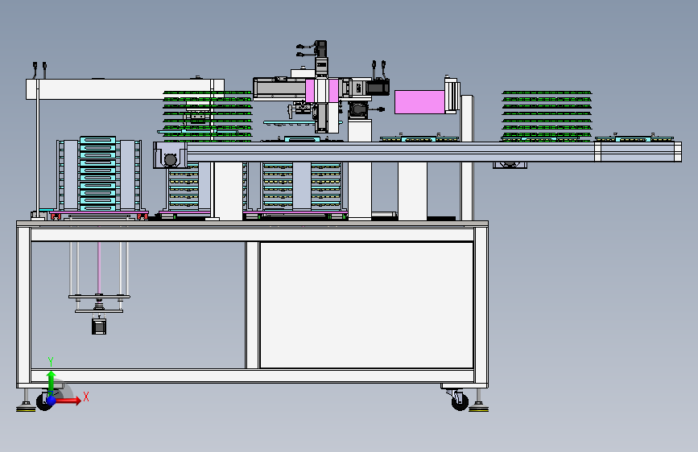Pick the green PCB stack above the conveyor's right end
The width and height of the screenshot is (698, 452).
[x=547, y=116]
